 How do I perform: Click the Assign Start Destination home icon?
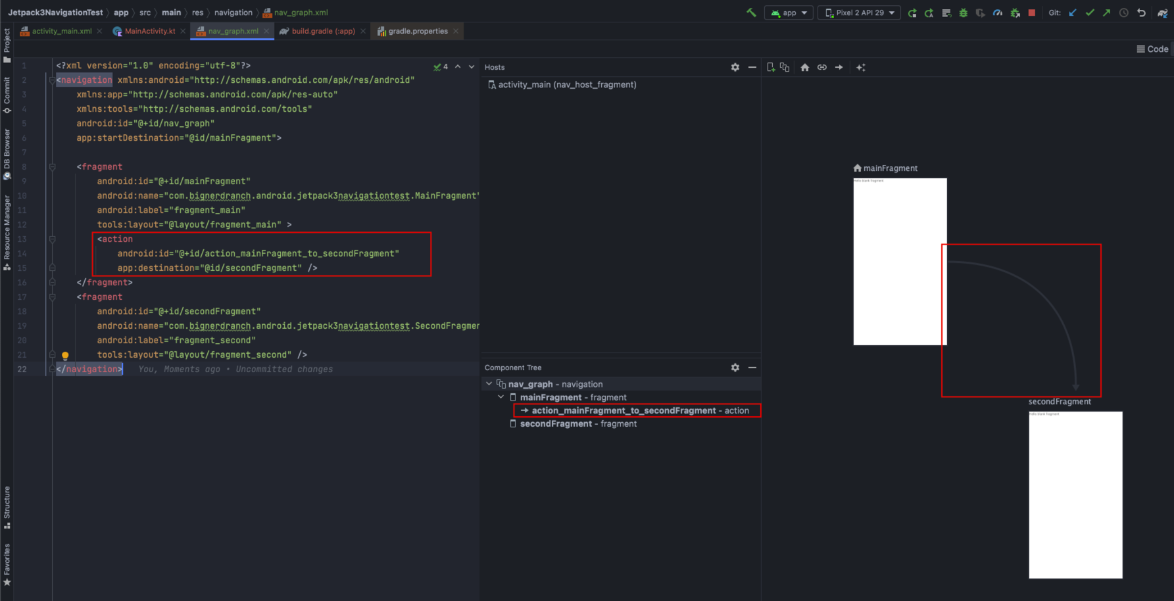[x=805, y=67]
